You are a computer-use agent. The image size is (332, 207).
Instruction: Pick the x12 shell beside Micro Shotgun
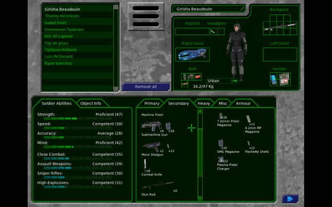(x=168, y=146)
